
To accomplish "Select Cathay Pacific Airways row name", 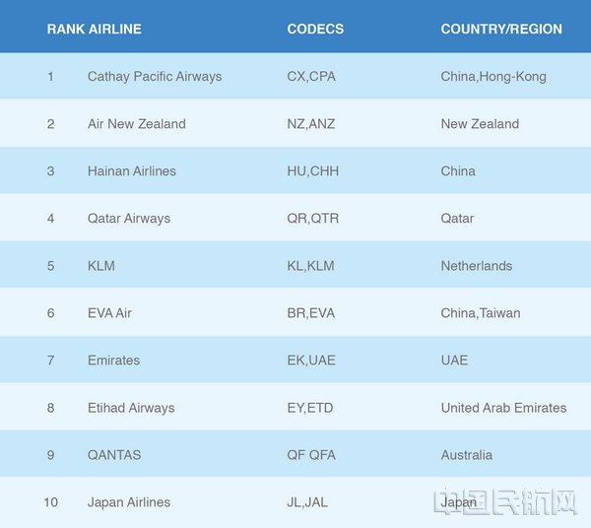I will tap(155, 77).
